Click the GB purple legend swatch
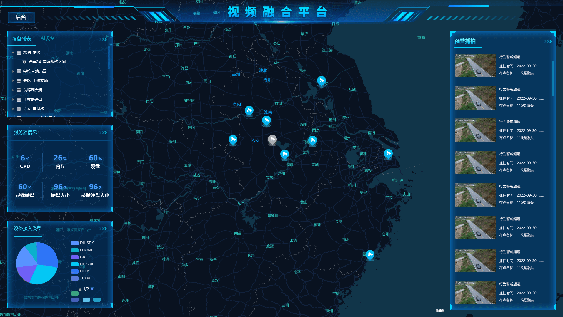This screenshot has height=317, width=563. point(75,257)
